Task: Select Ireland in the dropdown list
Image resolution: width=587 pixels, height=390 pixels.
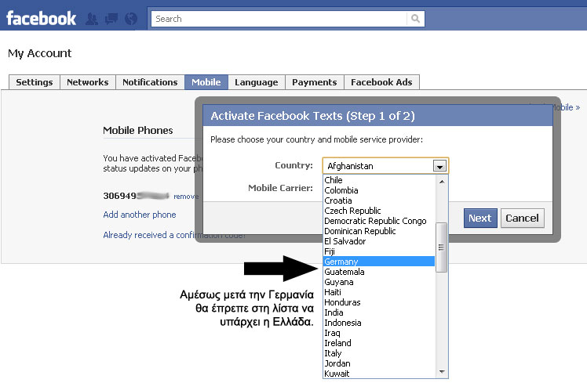Action: tap(379, 343)
